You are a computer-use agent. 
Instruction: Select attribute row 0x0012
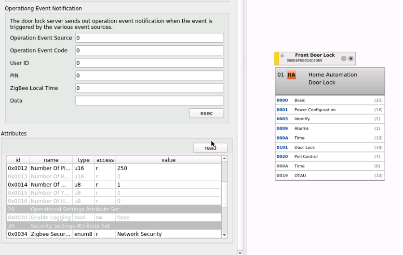point(114,168)
